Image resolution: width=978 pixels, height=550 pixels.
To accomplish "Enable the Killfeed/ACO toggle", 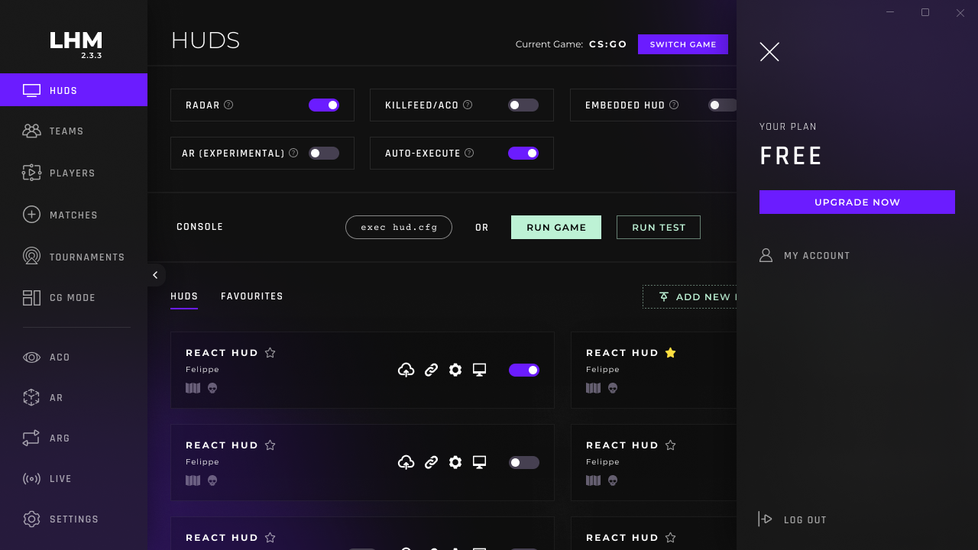I will (x=523, y=105).
